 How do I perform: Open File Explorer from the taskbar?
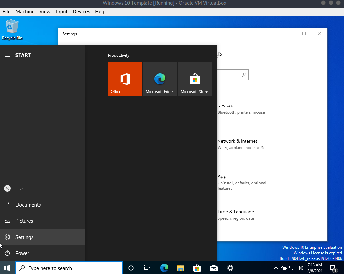click(x=180, y=268)
